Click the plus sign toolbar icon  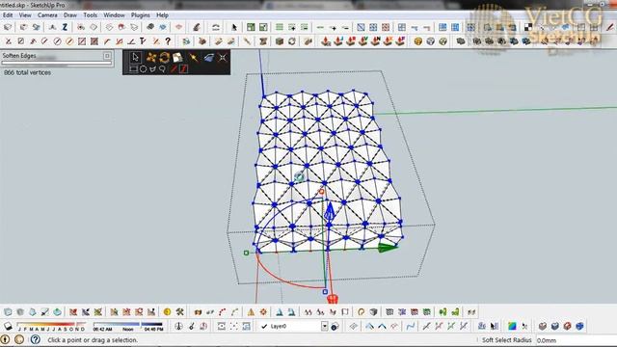333,28
